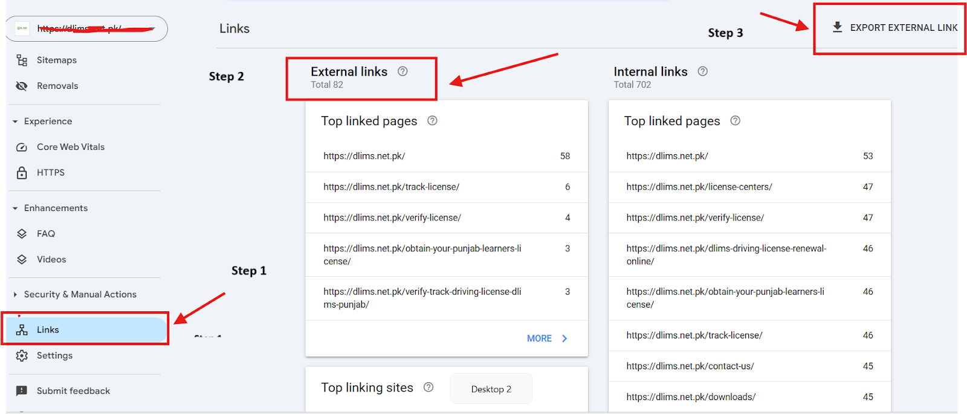
Task: Open external row https://dlims.net.pk/ with 58
Action: pyautogui.click(x=447, y=156)
